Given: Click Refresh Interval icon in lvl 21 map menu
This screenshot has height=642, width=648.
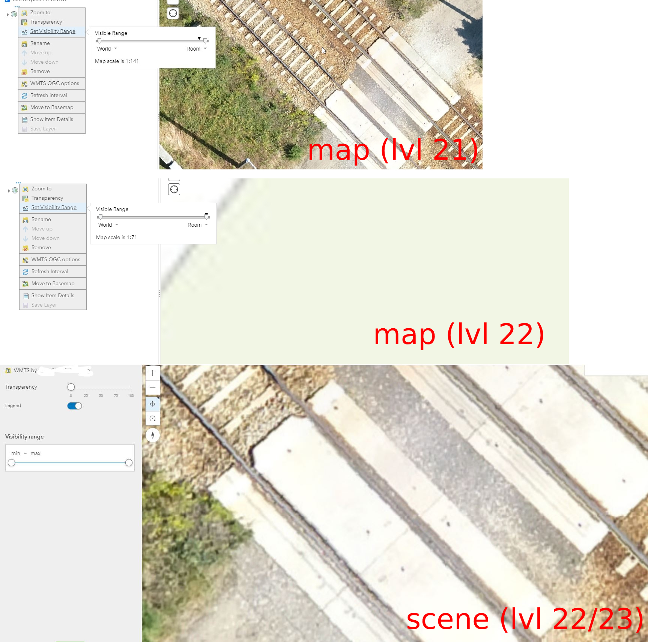Looking at the screenshot, I should click(x=24, y=96).
